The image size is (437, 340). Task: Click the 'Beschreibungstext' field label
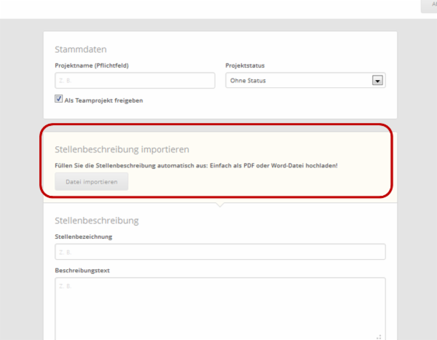[x=82, y=270]
